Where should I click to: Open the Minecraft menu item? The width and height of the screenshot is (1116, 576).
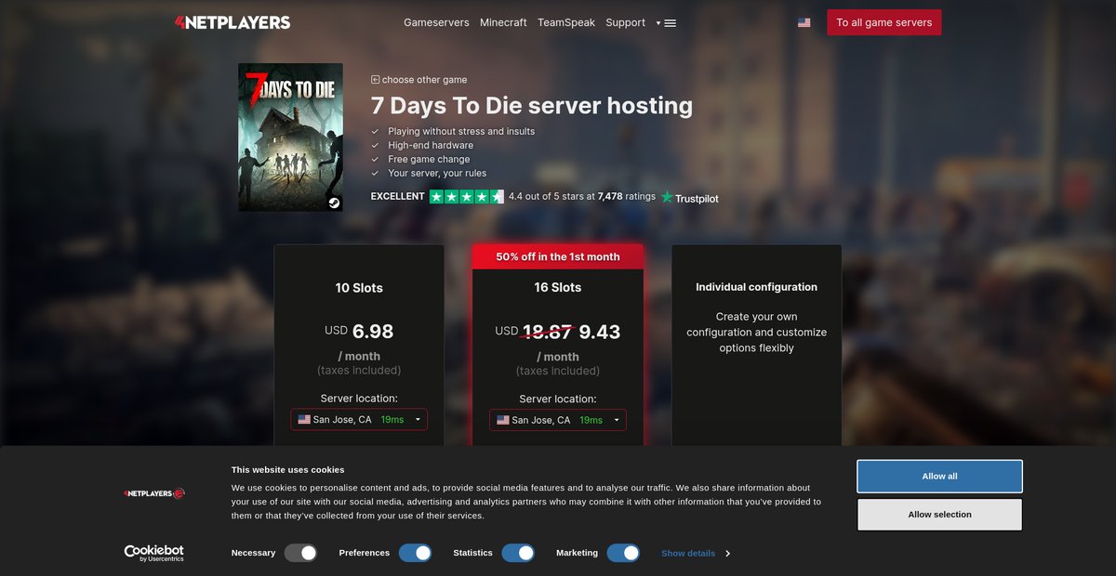(x=503, y=22)
